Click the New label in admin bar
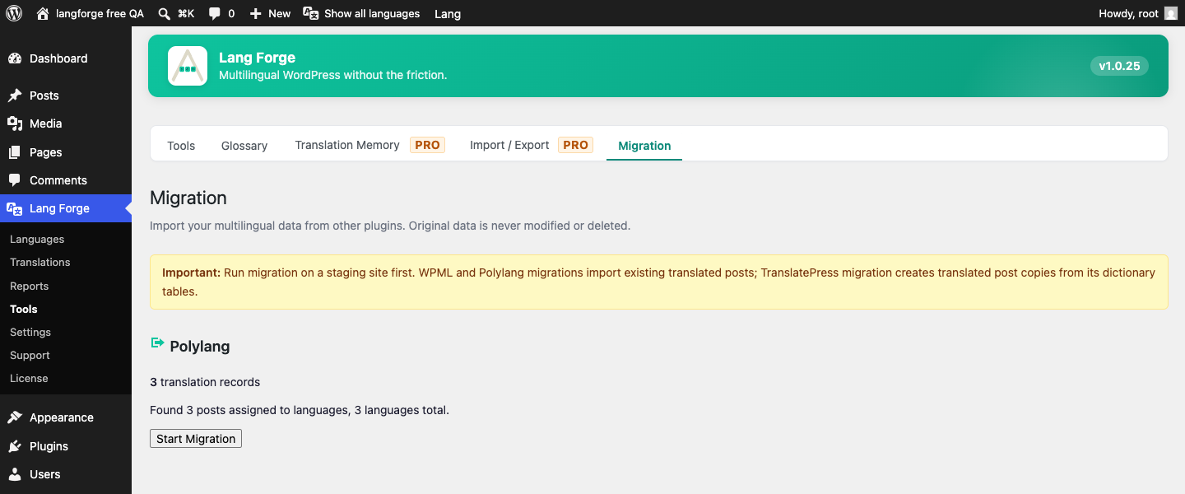The image size is (1185, 494). tap(280, 13)
